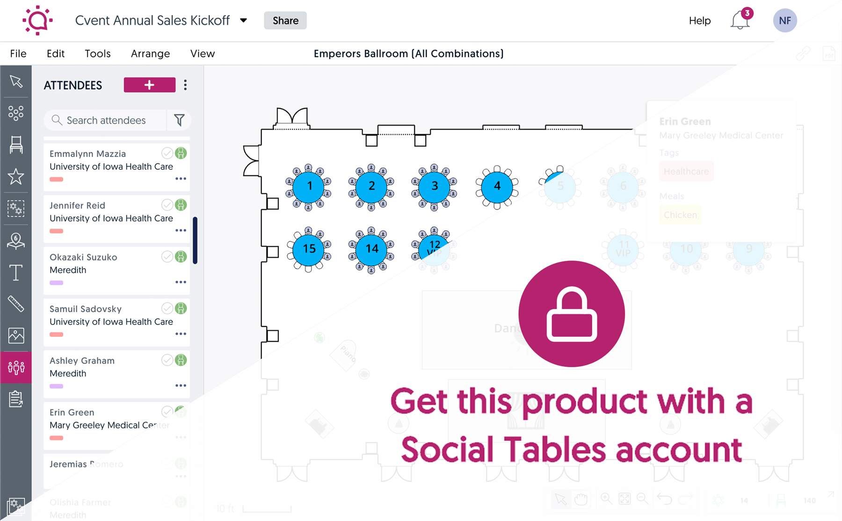This screenshot has height=521, width=842.
Task: Select the Text tool in sidebar
Action: [16, 272]
